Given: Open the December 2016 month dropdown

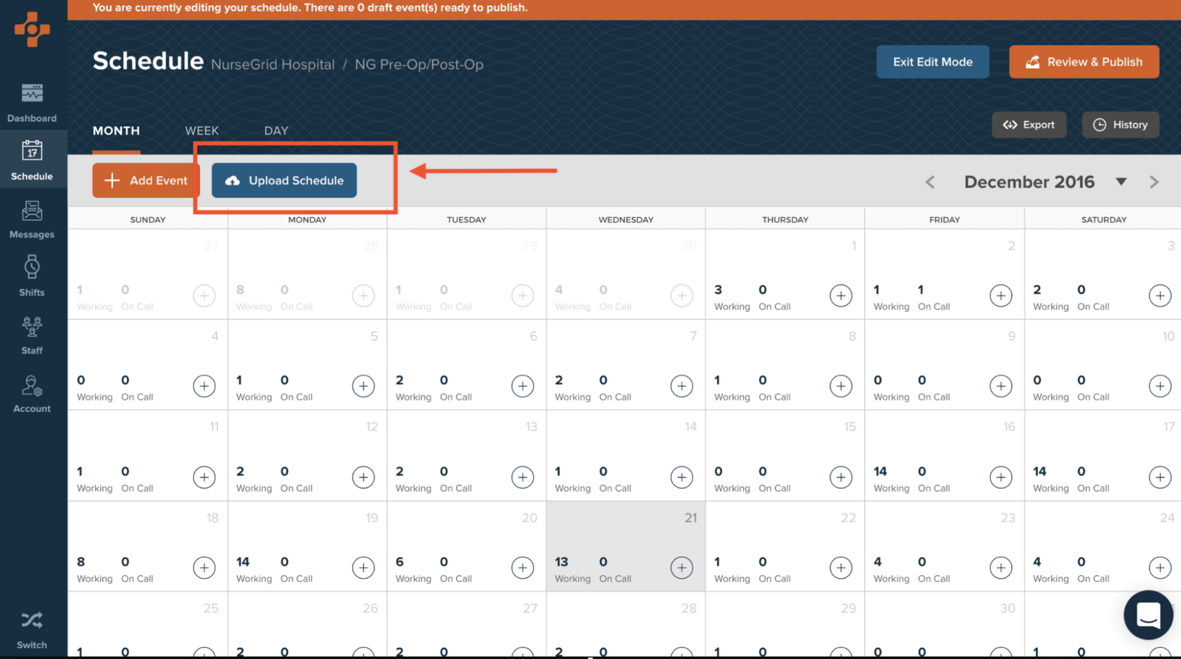Looking at the screenshot, I should [x=1121, y=181].
